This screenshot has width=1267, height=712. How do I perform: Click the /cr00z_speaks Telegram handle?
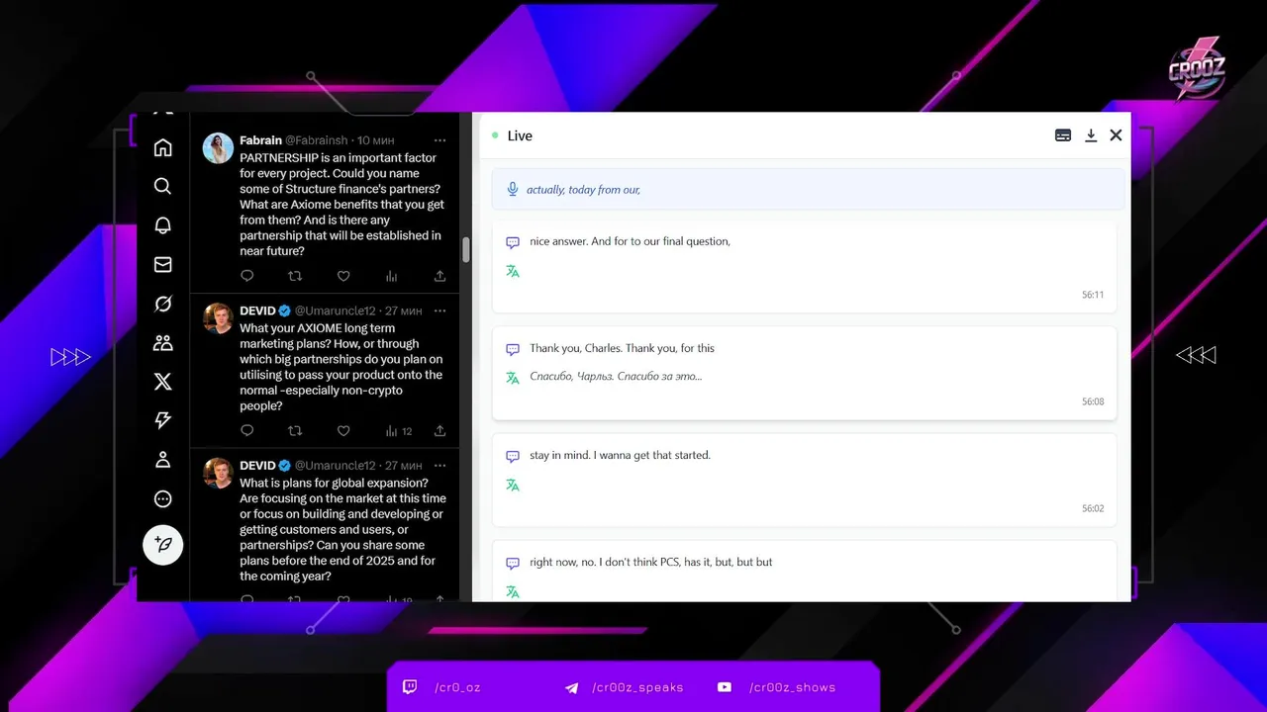637,687
